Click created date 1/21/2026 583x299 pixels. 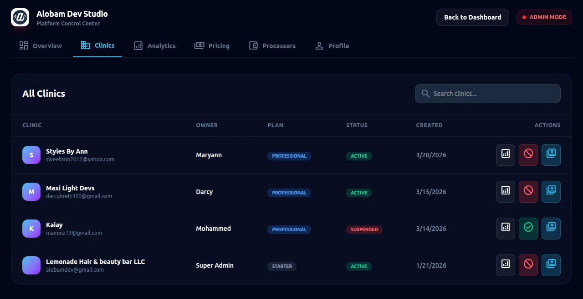(x=431, y=265)
